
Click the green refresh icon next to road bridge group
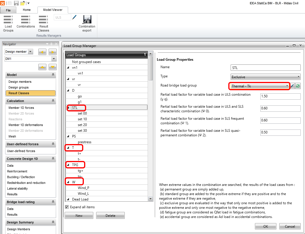point(298,86)
